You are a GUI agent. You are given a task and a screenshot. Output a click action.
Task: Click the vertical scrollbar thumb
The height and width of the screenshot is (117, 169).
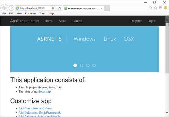pos(167,48)
